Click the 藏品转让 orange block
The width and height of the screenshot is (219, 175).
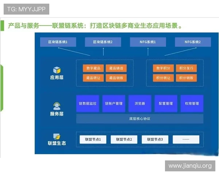pos(93,78)
